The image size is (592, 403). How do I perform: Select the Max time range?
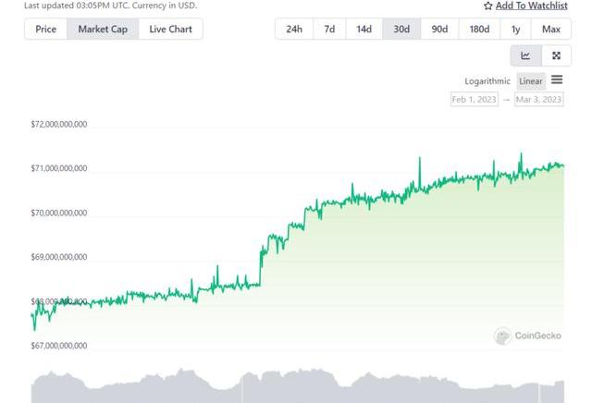[x=551, y=29]
